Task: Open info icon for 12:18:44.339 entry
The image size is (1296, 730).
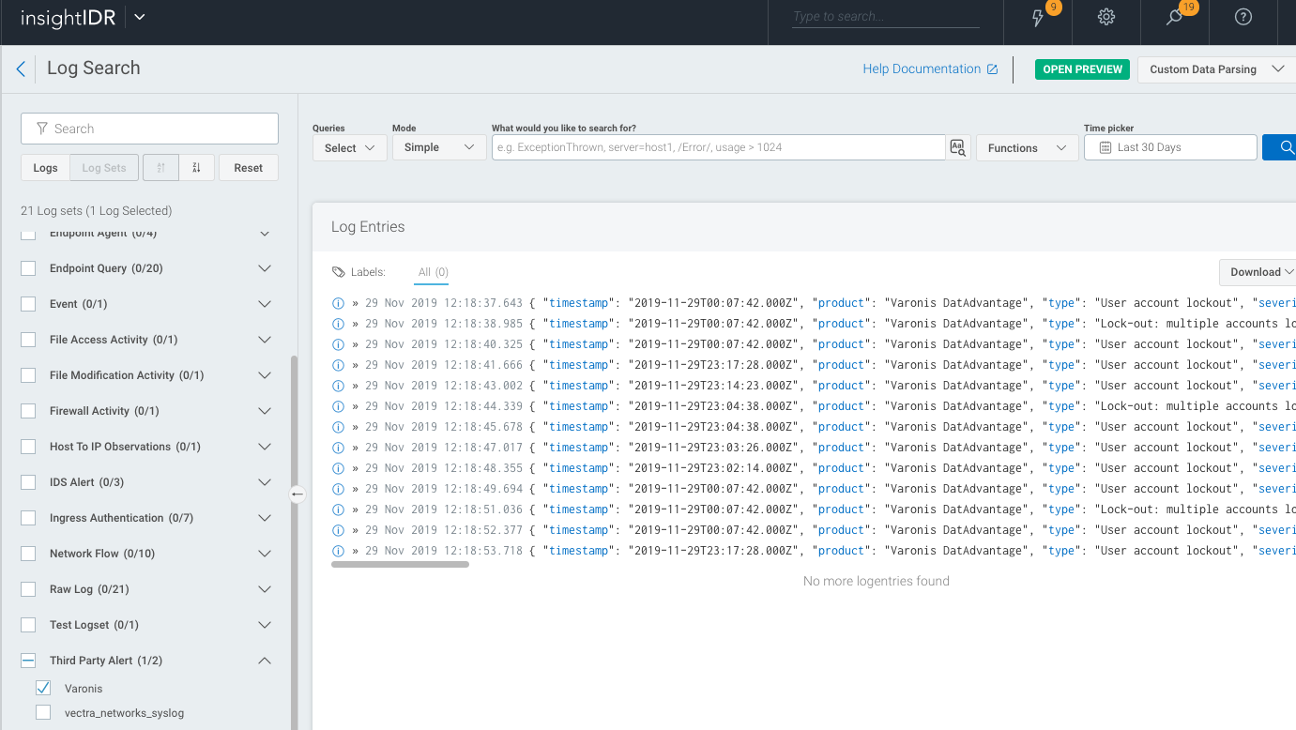Action: (x=339, y=406)
